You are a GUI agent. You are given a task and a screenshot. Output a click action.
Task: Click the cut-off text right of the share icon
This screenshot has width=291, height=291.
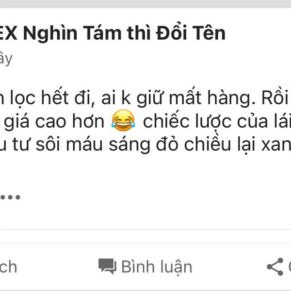[x=290, y=266]
